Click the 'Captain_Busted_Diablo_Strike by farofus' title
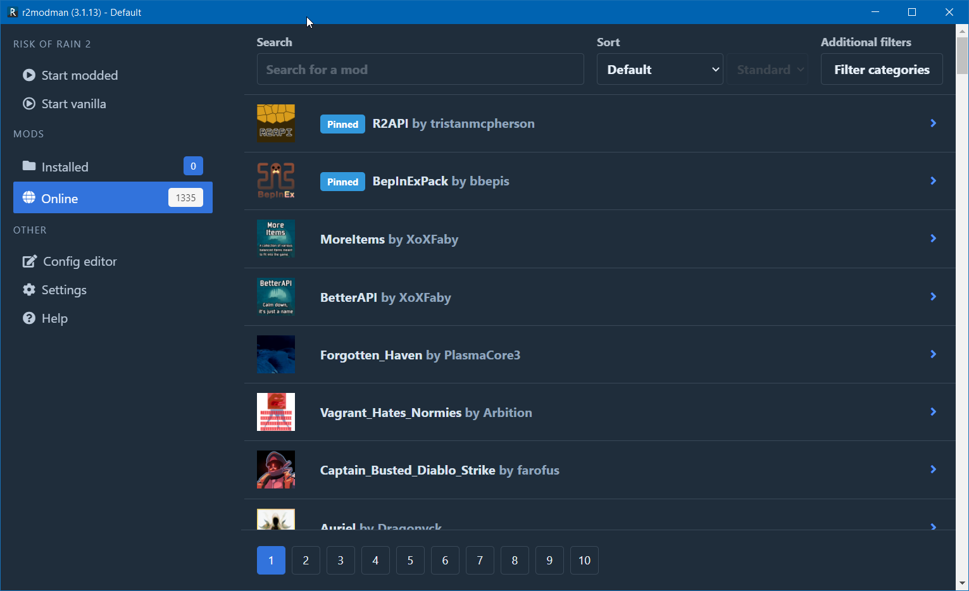This screenshot has width=969, height=591. pos(440,470)
